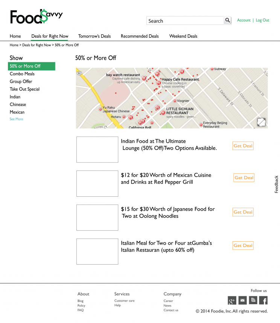Open the Blog footer link

click(81, 301)
